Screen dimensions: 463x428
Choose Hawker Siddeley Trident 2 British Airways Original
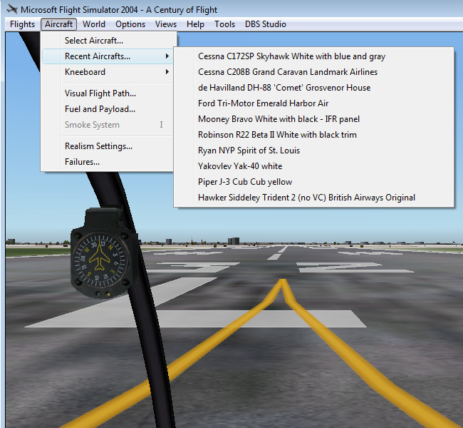click(313, 198)
